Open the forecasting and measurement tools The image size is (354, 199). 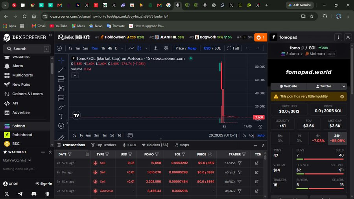coord(61,98)
